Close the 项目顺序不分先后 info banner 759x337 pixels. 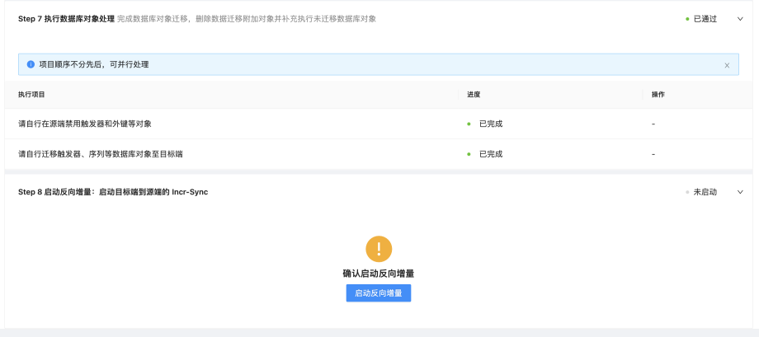(x=727, y=65)
